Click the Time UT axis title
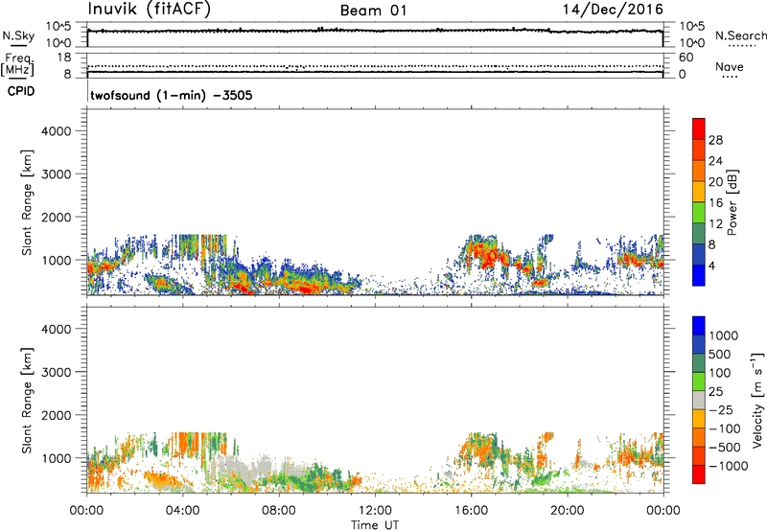The height and width of the screenshot is (531, 767). [x=375, y=525]
